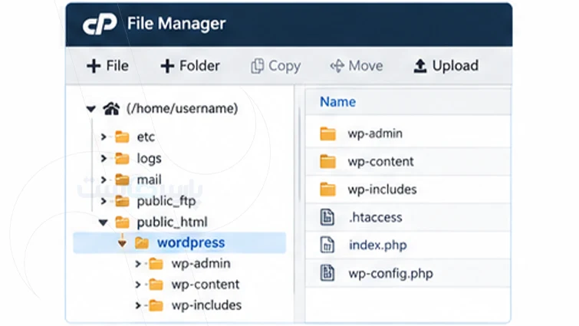Expand wp-content in the tree
The image size is (579, 326).
(x=138, y=285)
